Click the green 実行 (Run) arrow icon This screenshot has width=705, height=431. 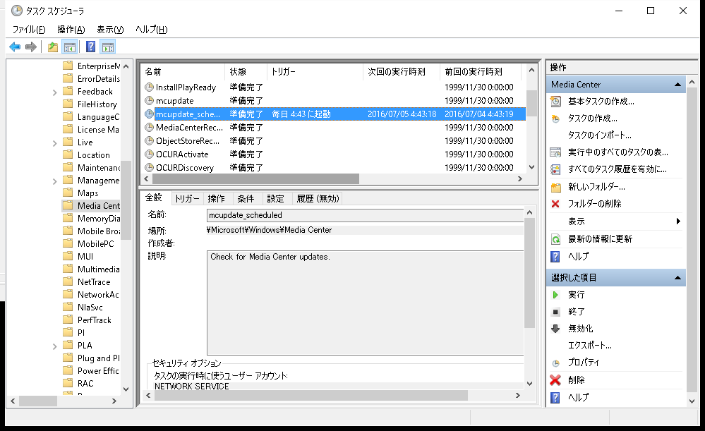click(557, 295)
